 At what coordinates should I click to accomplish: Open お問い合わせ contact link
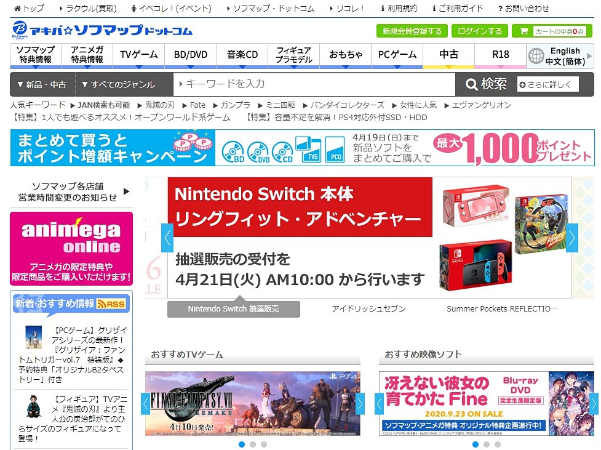(523, 8)
